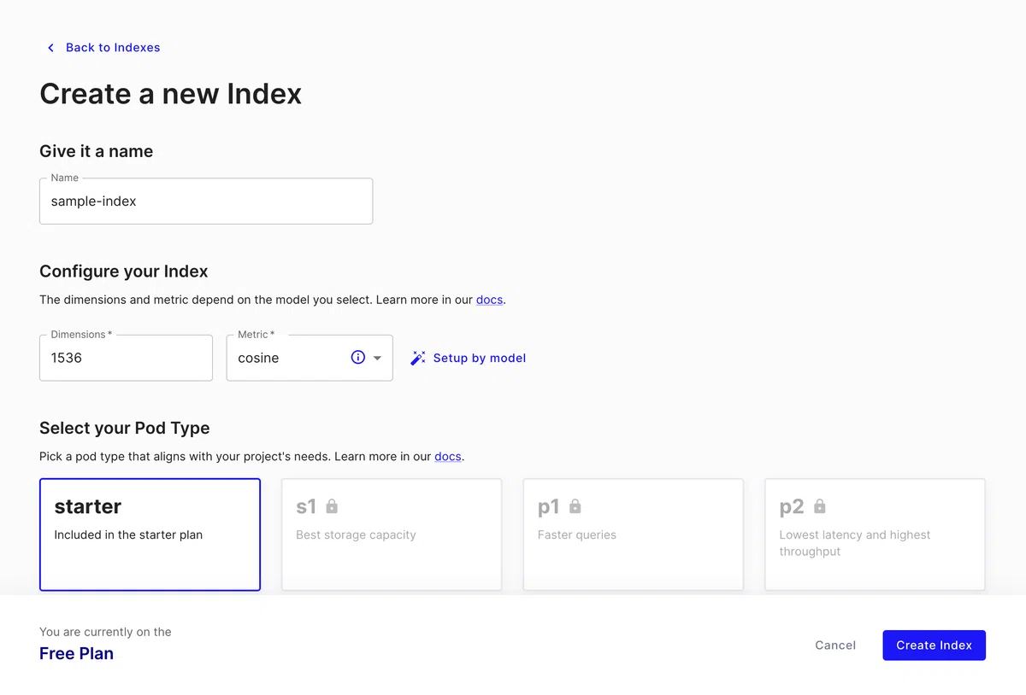Click 'You are currently on the' text
This screenshot has width=1026, height=695.
point(105,632)
